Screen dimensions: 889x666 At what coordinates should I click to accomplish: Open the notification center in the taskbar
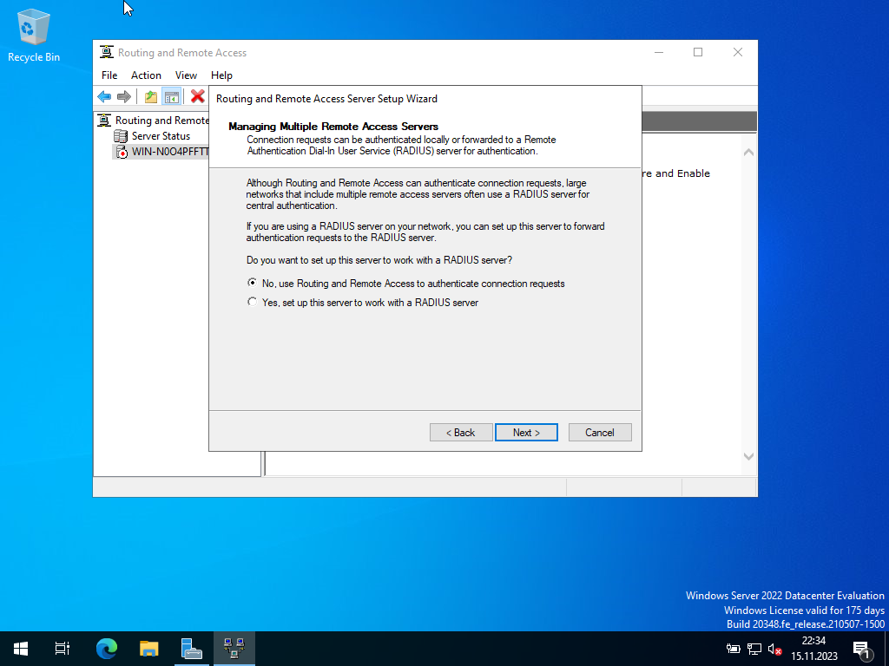[862, 649]
